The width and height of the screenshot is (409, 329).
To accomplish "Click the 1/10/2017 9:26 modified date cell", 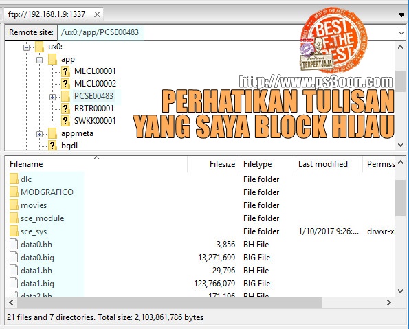I will (329, 231).
